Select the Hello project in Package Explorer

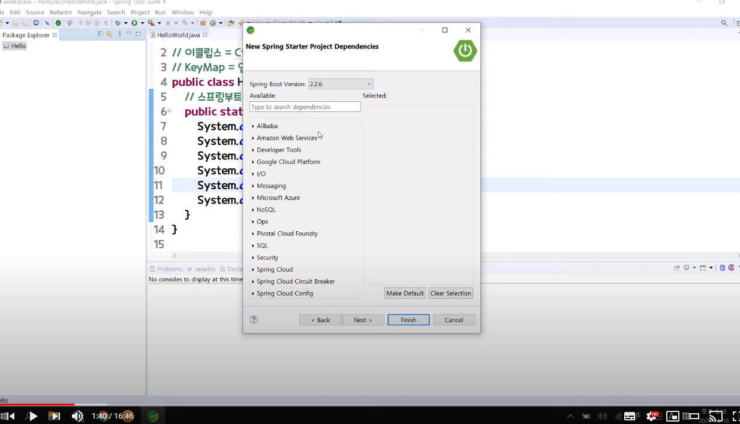coord(15,46)
